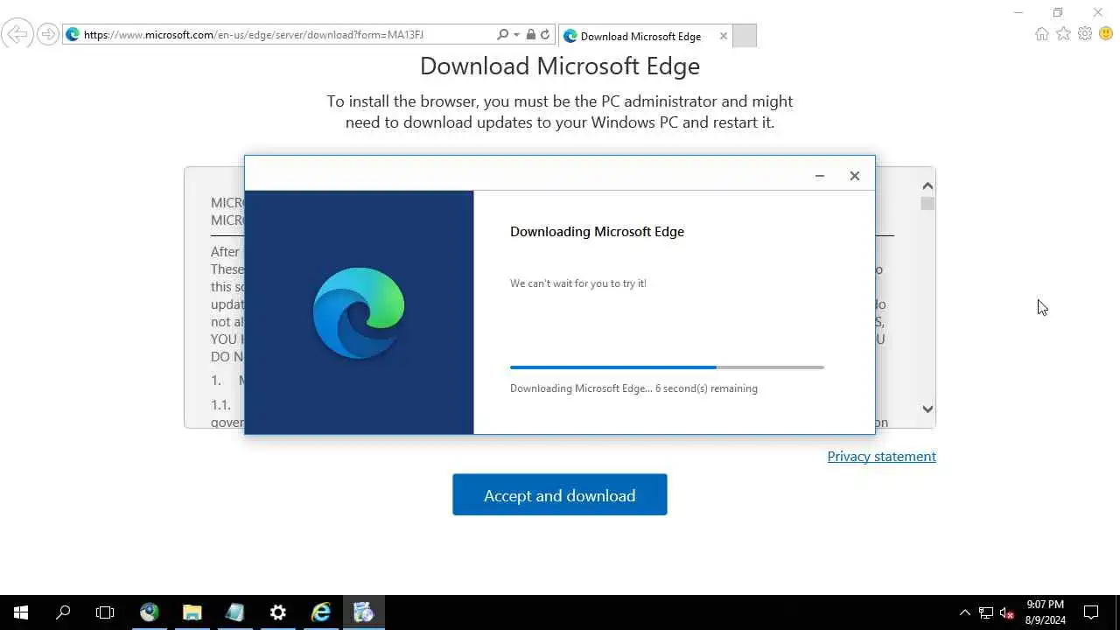Click the Edge logo in installer
The image size is (1120, 630).
point(359,312)
